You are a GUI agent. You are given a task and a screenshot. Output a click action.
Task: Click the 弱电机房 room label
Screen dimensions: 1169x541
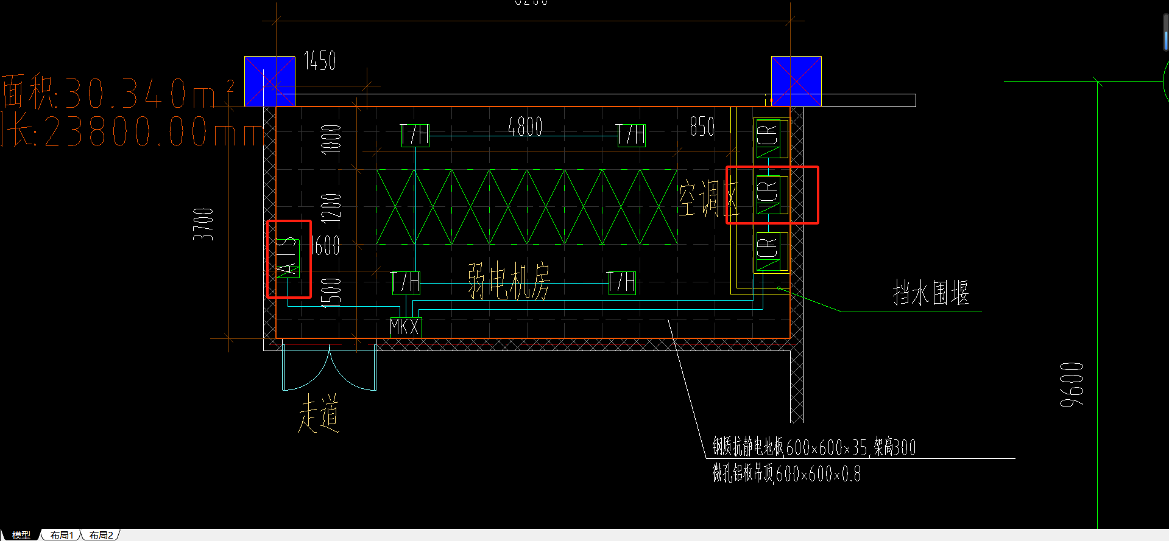(x=509, y=281)
